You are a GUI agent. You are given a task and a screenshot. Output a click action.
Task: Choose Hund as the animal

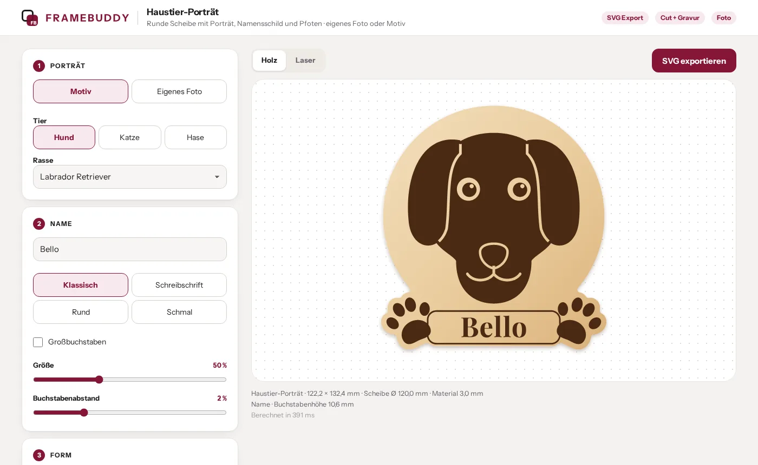point(64,137)
